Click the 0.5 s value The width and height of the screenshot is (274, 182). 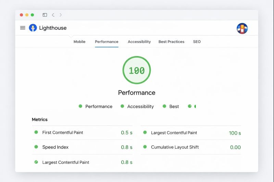(x=127, y=133)
